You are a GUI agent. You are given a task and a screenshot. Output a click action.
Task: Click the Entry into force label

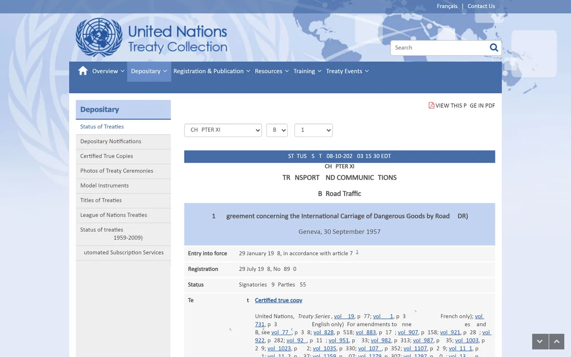(x=207, y=254)
